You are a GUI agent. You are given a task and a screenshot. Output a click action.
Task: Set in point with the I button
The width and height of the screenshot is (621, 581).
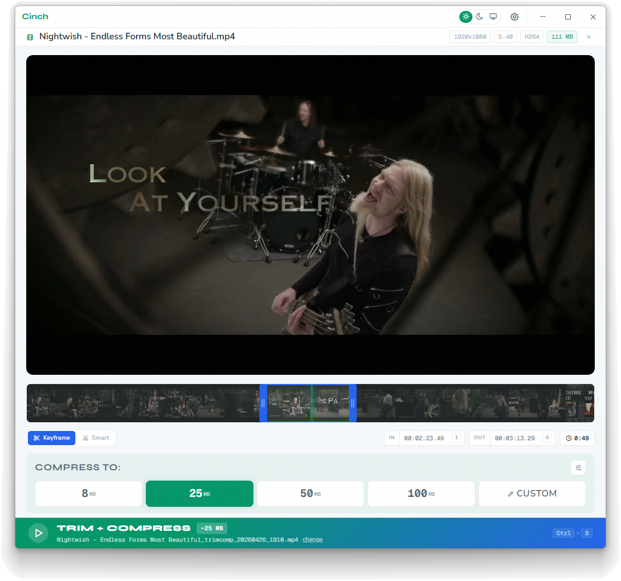pyautogui.click(x=457, y=438)
